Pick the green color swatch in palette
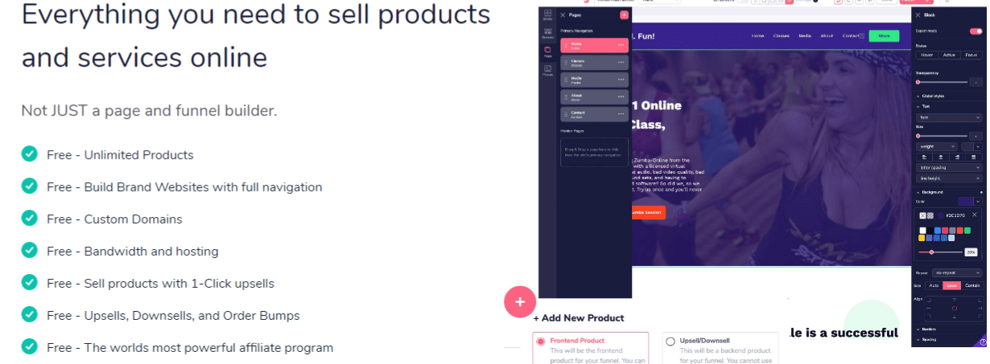 coord(967,231)
